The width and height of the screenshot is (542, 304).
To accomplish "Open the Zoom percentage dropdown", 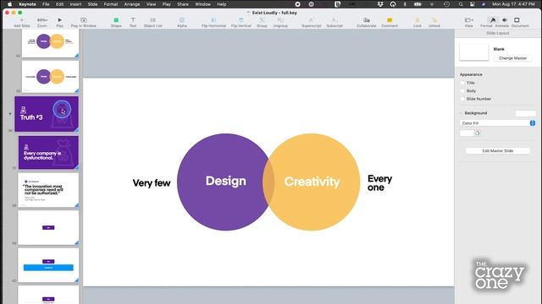I will (42, 20).
